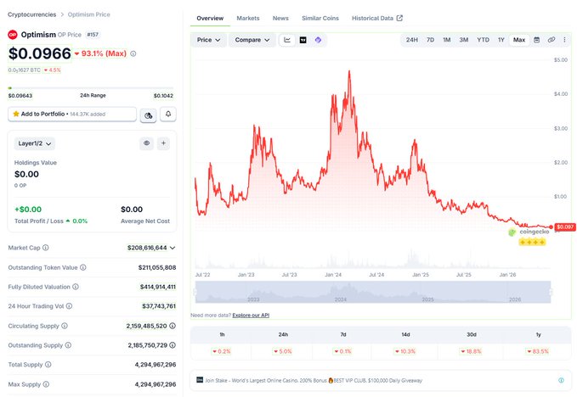
Task: Click the Add to Portfolio button
Action: (x=72, y=115)
